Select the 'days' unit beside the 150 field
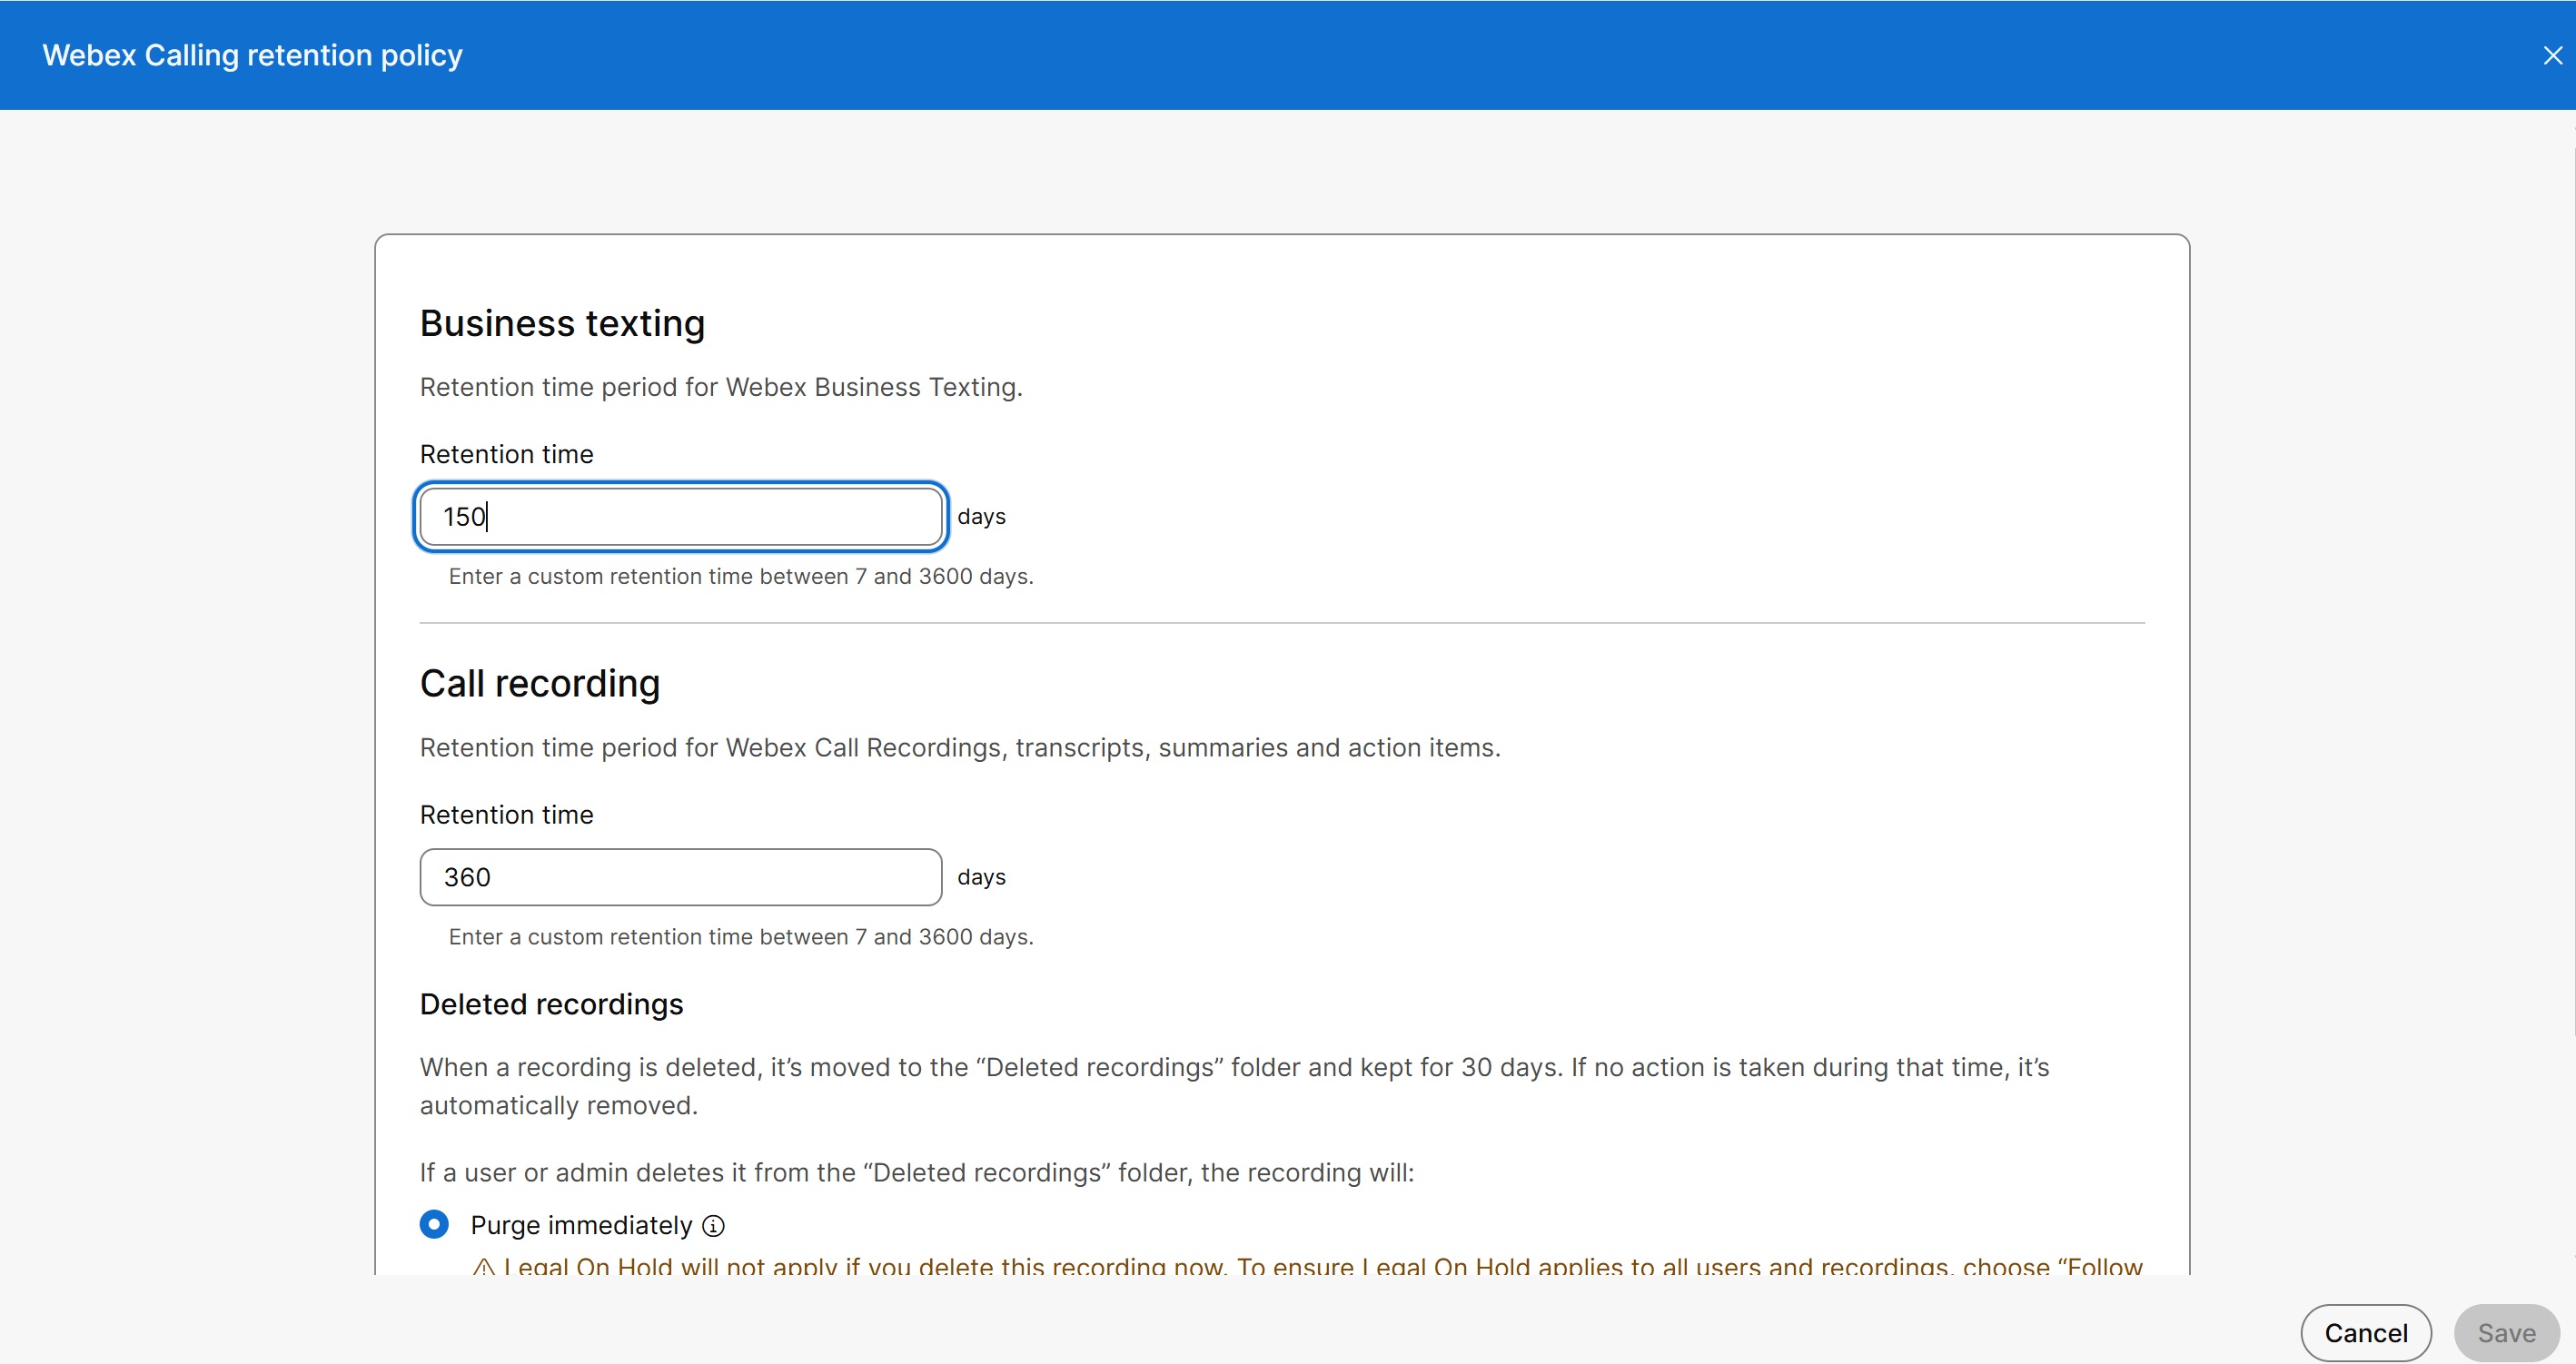This screenshot has width=2576, height=1364. click(981, 517)
